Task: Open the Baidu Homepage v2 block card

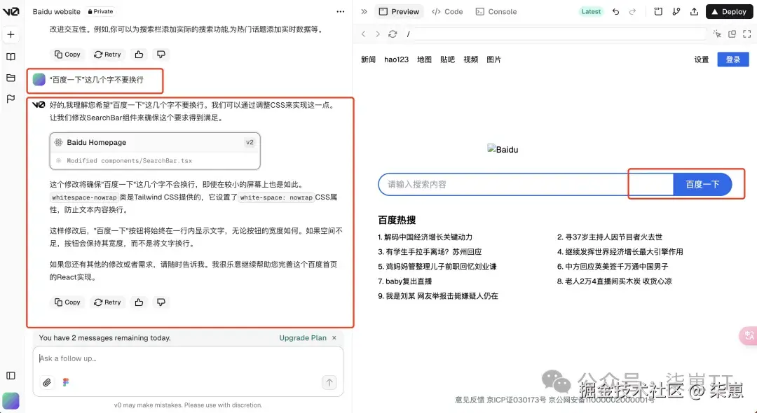Action: 155,150
